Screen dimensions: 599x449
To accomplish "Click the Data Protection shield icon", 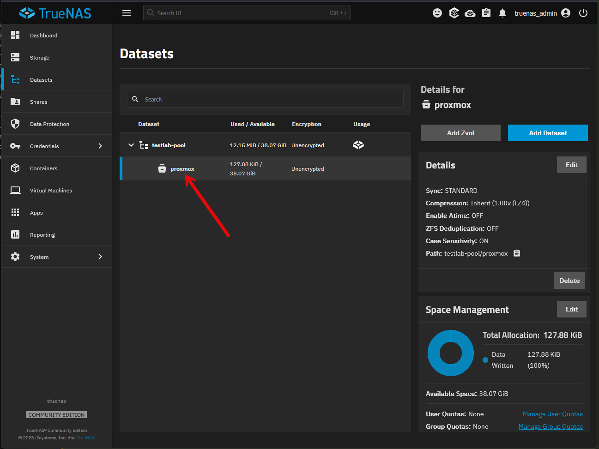I will [15, 124].
